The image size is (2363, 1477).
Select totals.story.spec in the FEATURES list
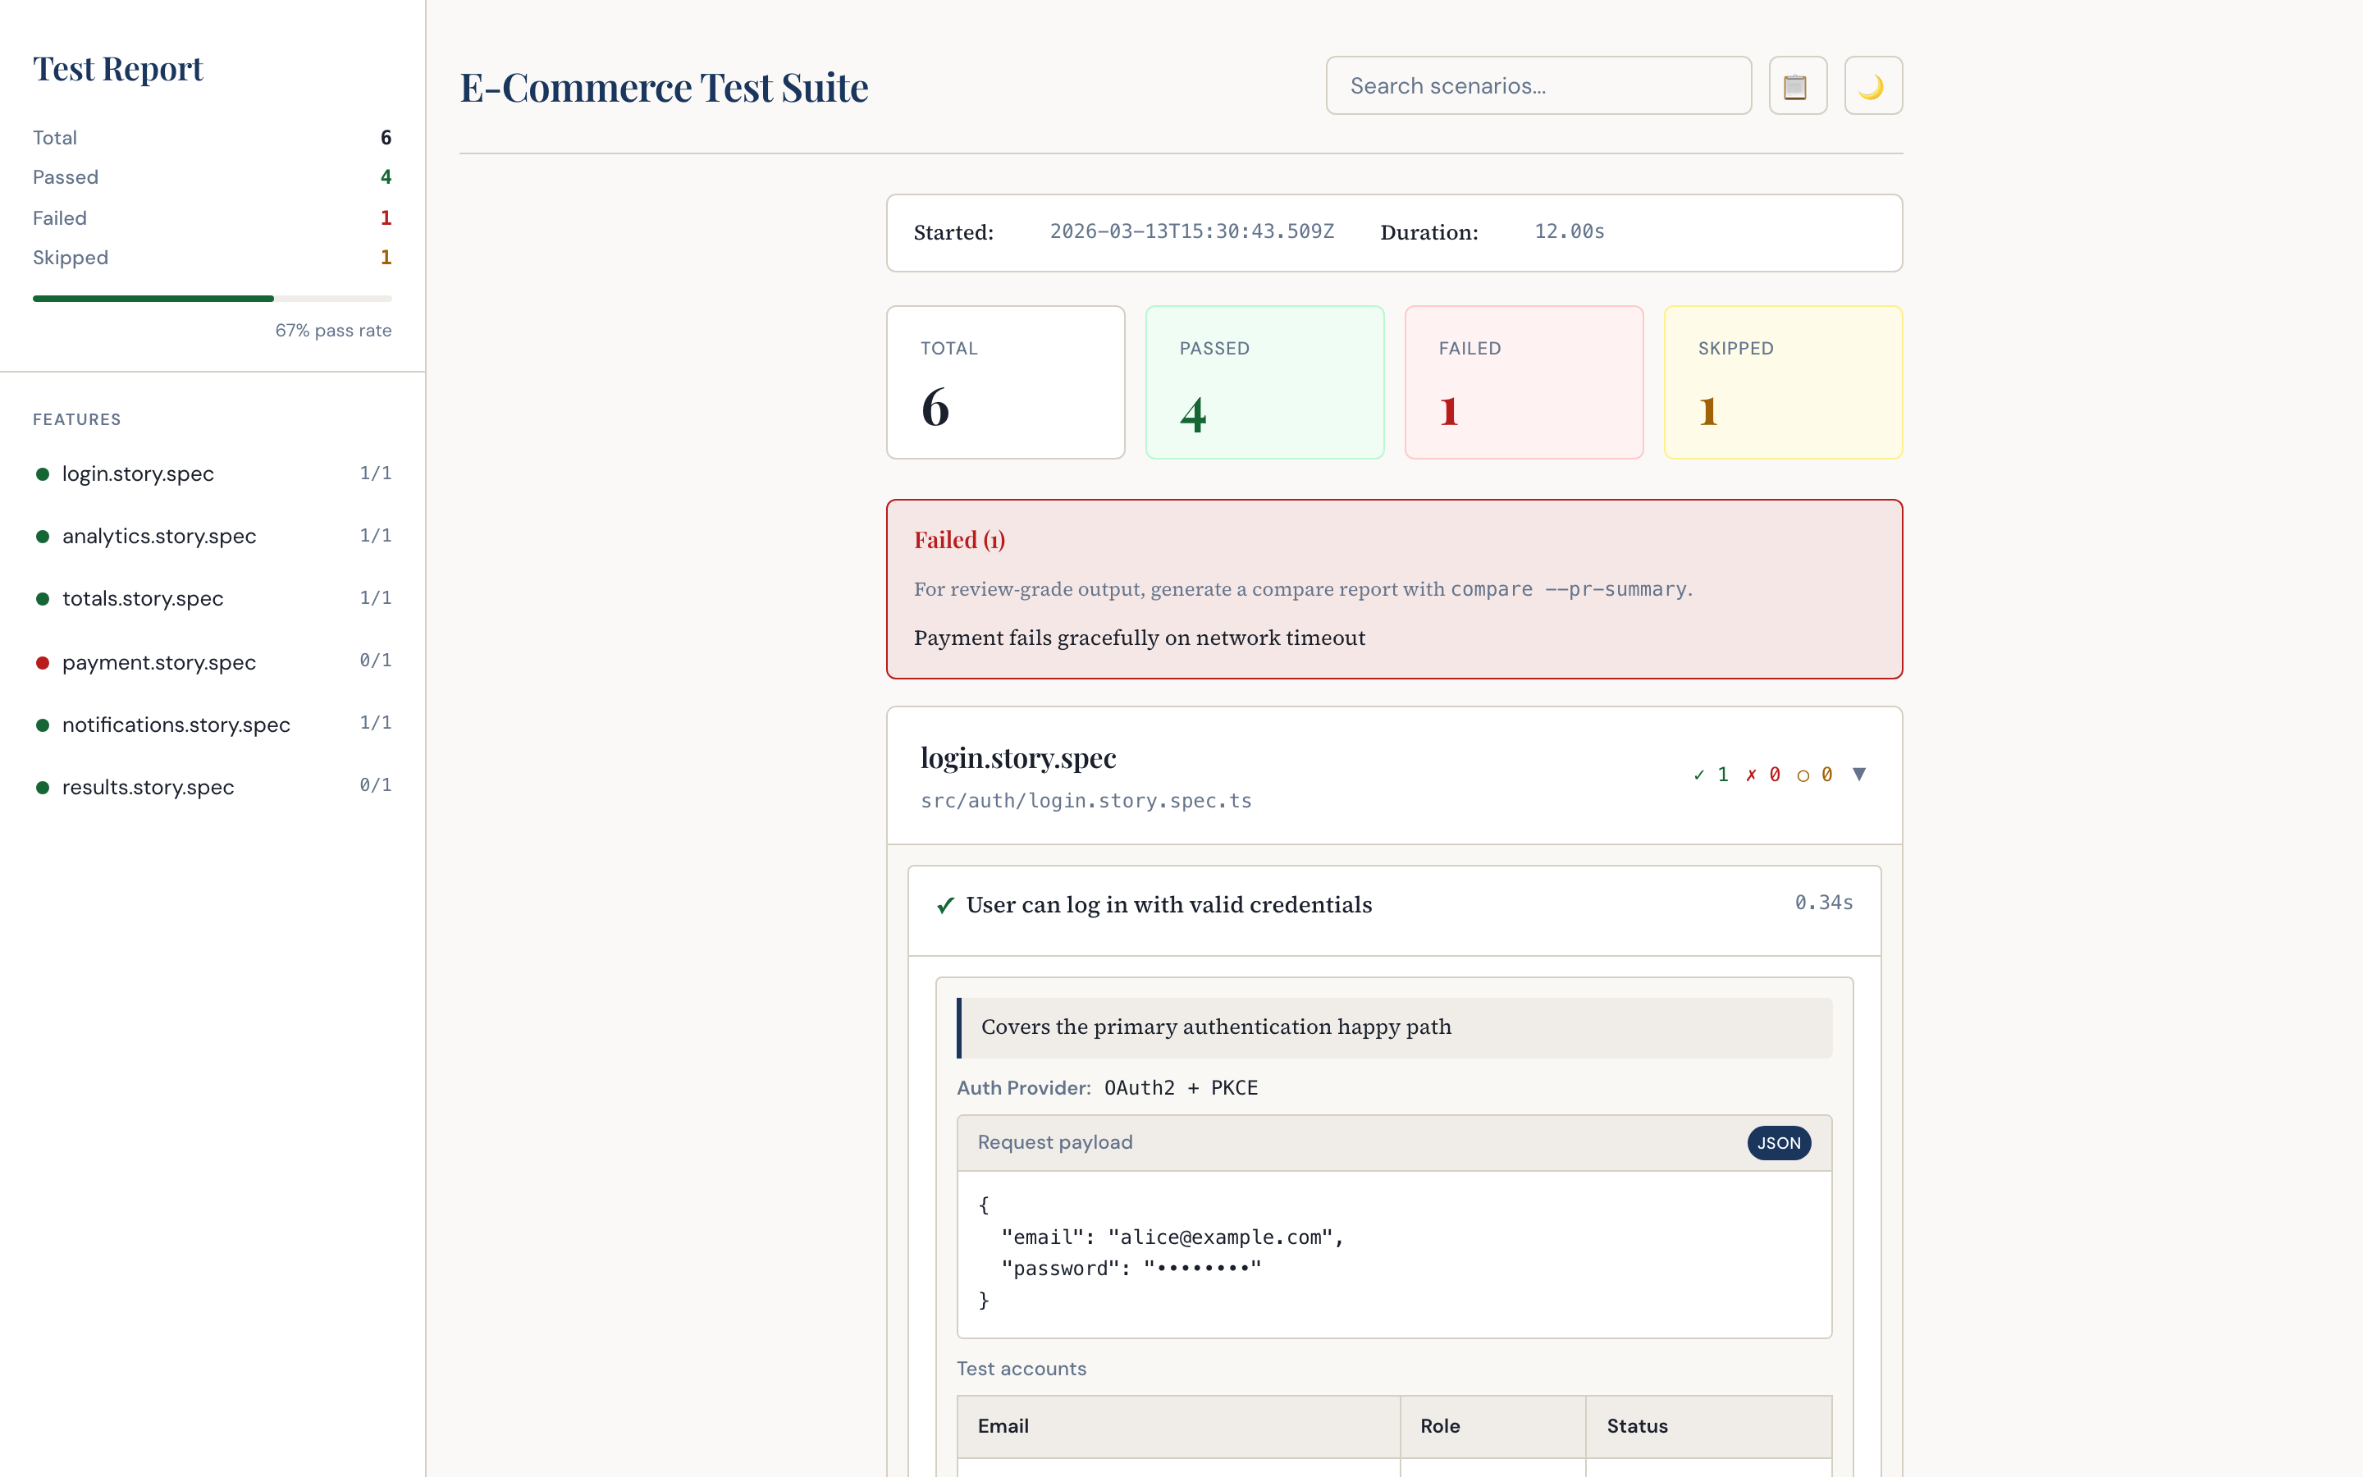[x=143, y=598]
